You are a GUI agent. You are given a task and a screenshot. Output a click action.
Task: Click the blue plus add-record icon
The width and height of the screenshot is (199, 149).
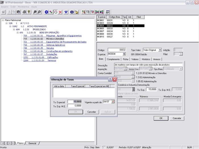click(47, 12)
